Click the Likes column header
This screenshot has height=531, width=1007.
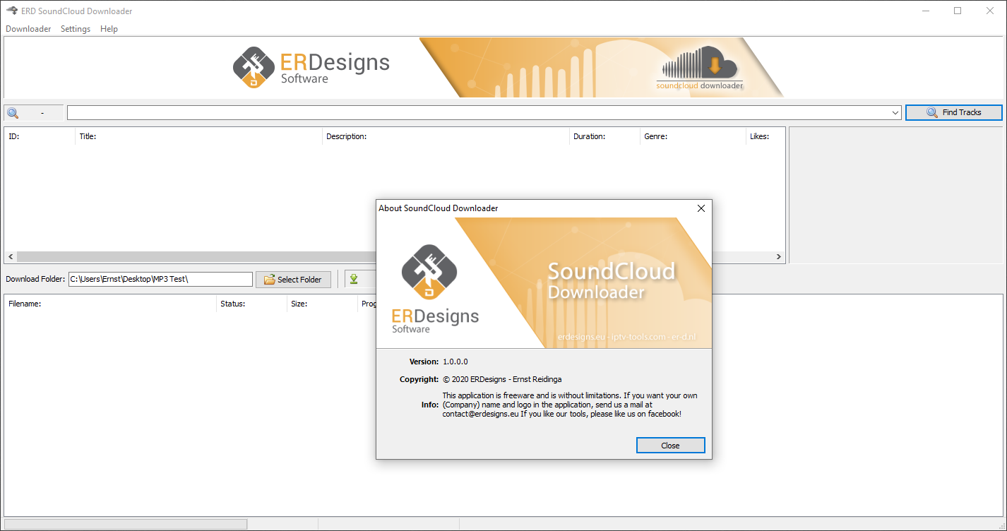(765, 136)
